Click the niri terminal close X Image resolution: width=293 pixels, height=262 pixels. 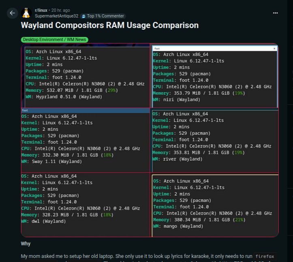pos(274,49)
